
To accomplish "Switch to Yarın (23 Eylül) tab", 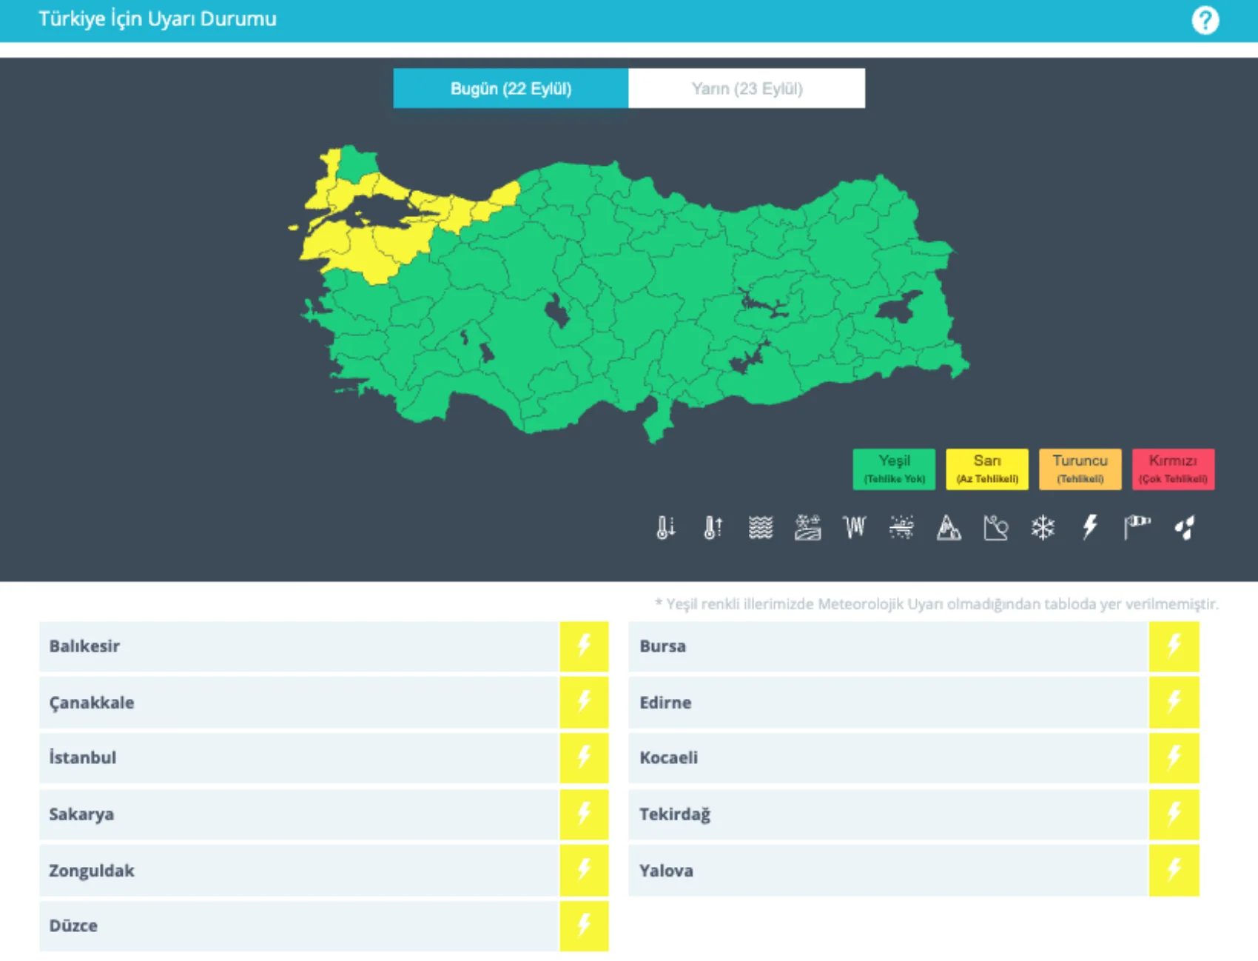I will click(x=747, y=88).
